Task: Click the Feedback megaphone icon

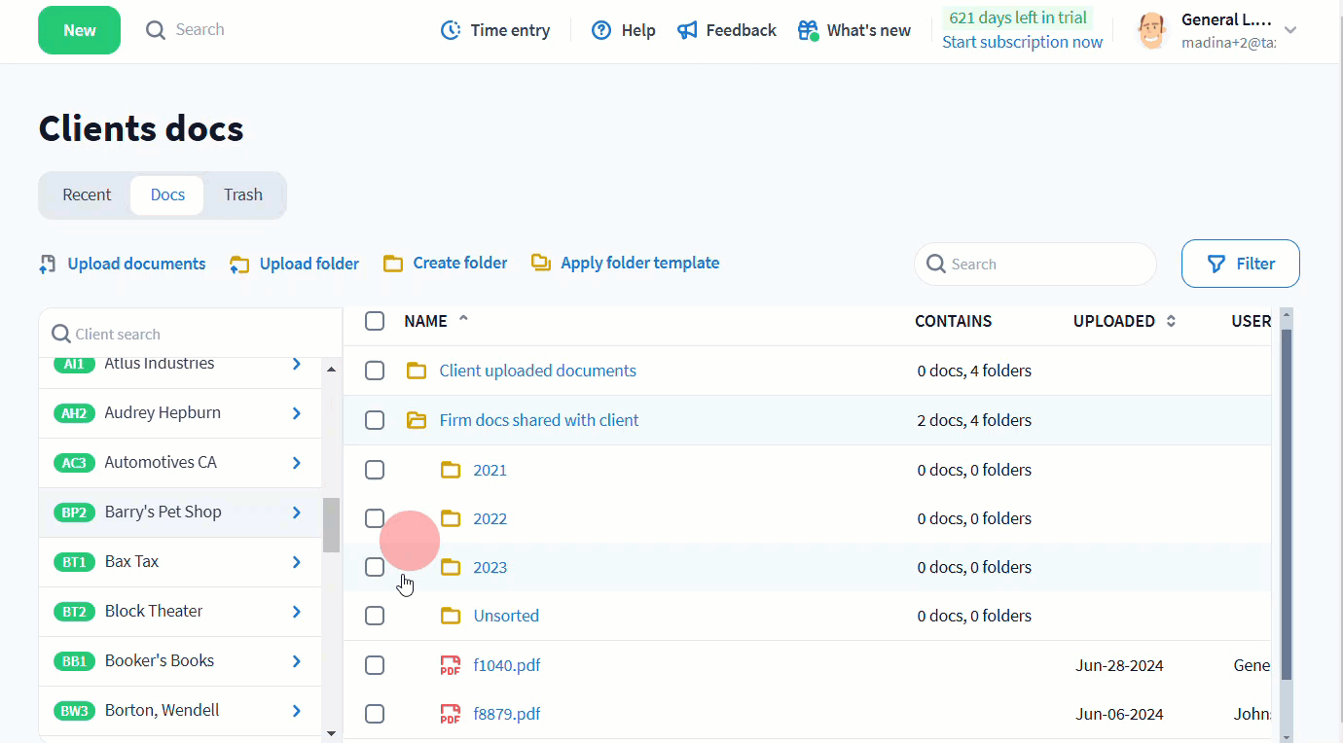Action: [x=688, y=30]
